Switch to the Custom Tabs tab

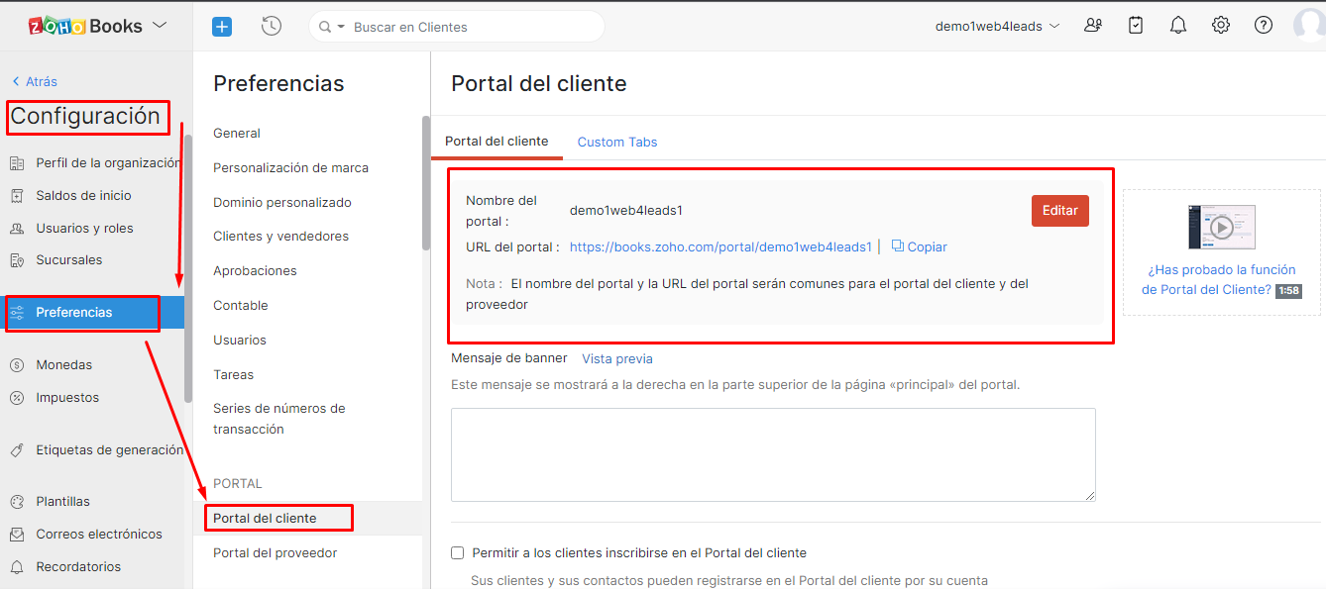(617, 143)
